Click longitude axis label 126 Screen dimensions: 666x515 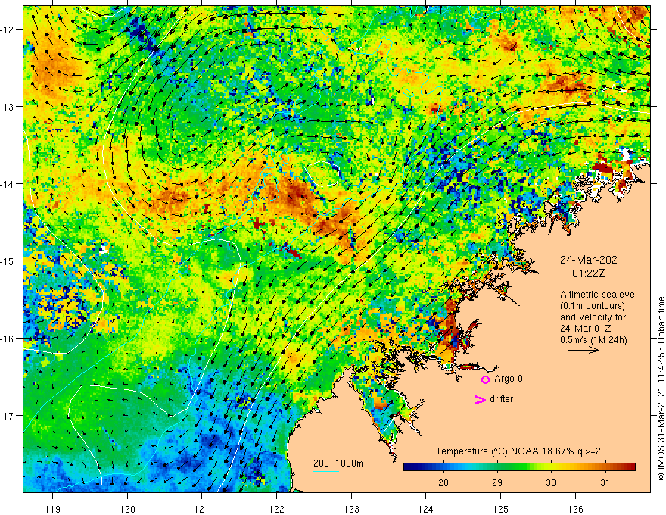pos(575,509)
